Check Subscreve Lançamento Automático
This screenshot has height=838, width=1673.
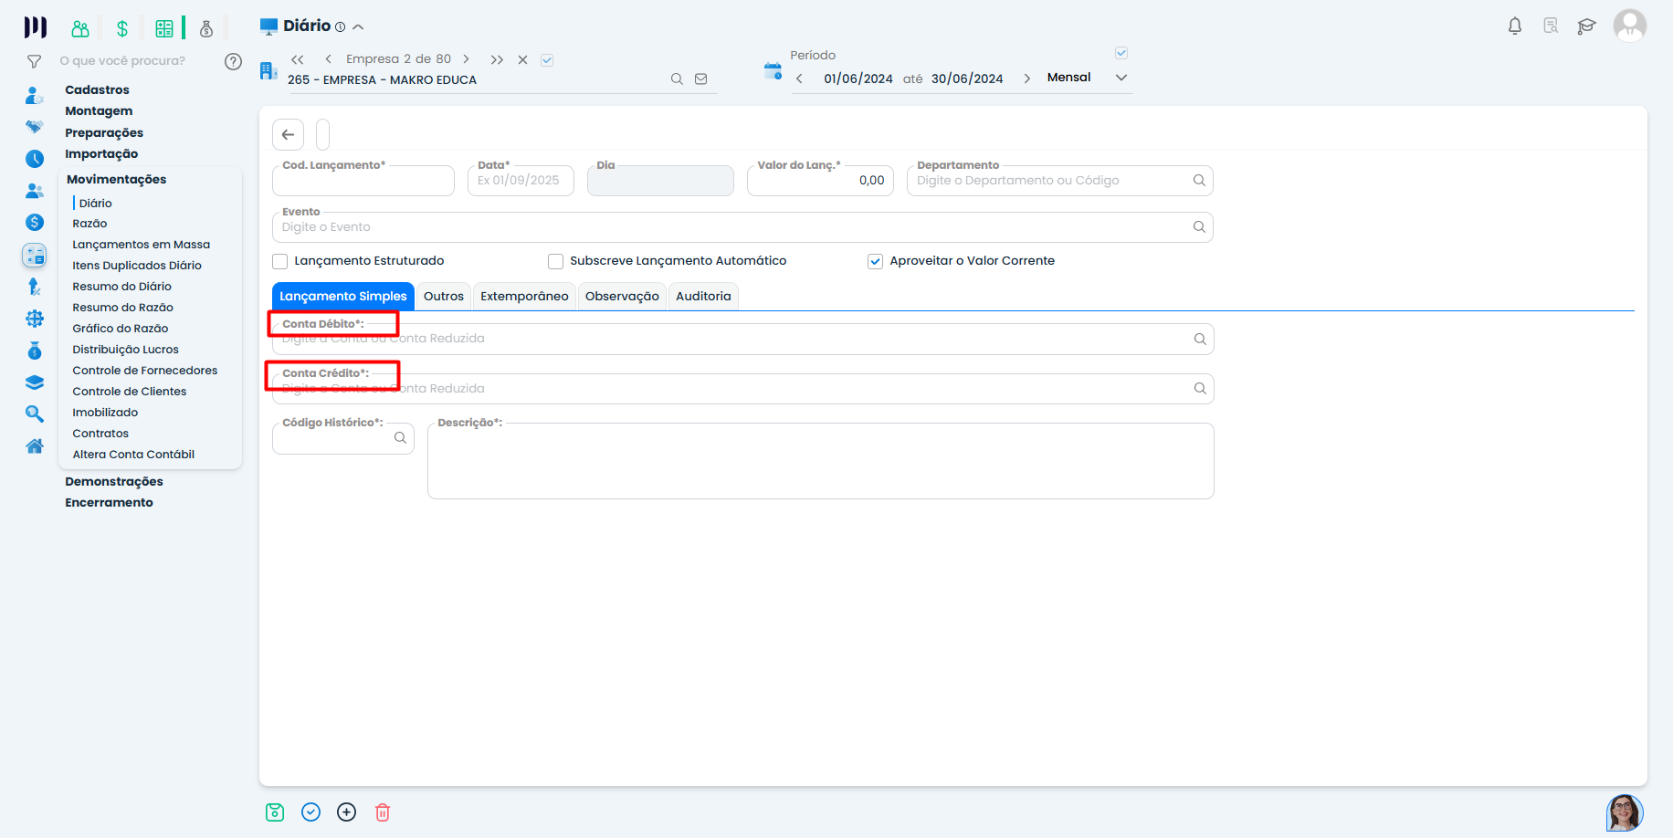click(555, 262)
